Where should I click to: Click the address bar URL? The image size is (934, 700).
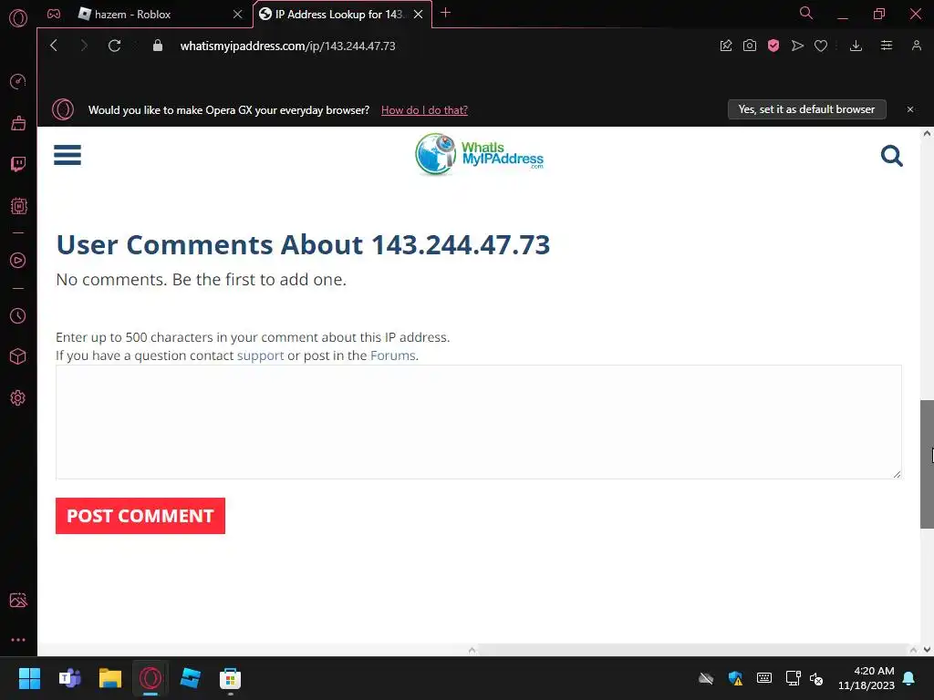click(x=287, y=46)
